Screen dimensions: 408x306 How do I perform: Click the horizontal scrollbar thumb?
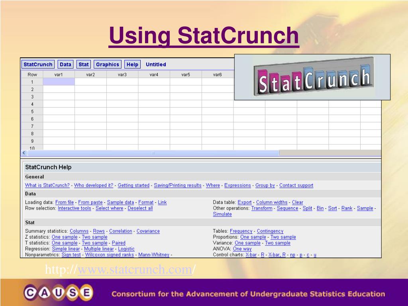(x=153, y=153)
